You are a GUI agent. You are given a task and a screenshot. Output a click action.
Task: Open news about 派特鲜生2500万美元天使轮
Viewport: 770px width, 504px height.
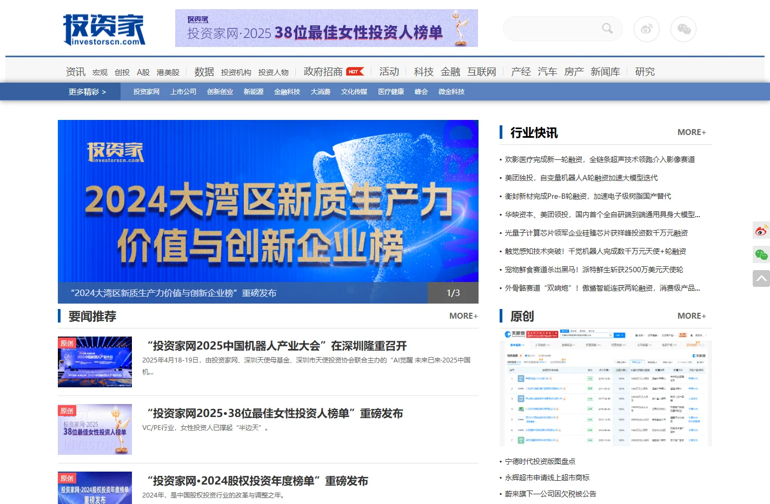click(594, 270)
